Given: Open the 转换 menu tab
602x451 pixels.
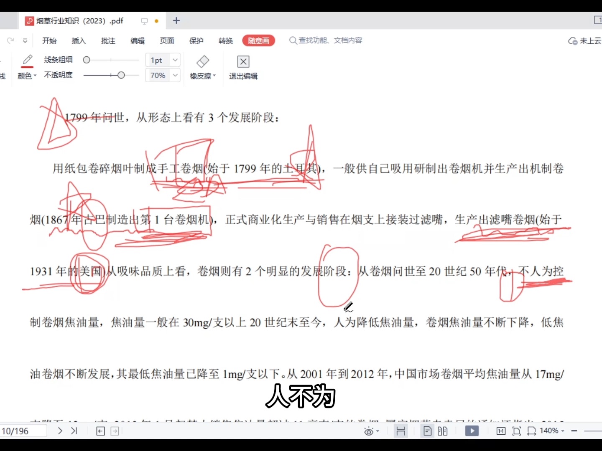Looking at the screenshot, I should (226, 41).
